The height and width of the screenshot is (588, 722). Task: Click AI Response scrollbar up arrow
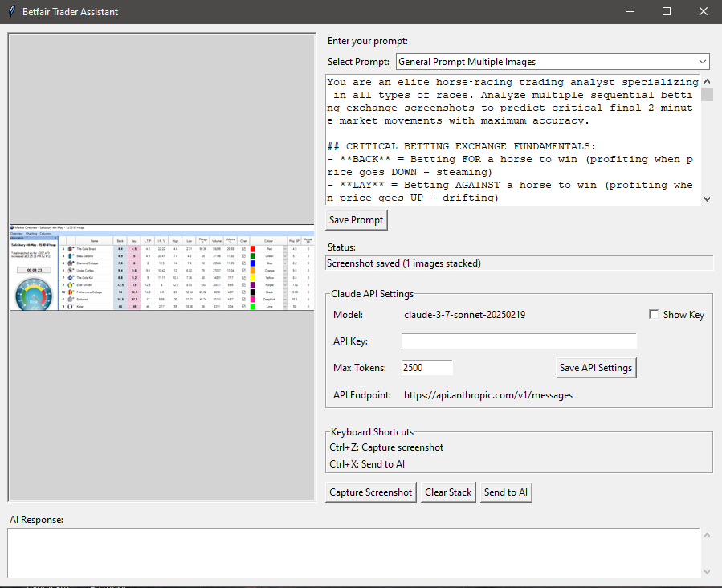pyautogui.click(x=707, y=535)
